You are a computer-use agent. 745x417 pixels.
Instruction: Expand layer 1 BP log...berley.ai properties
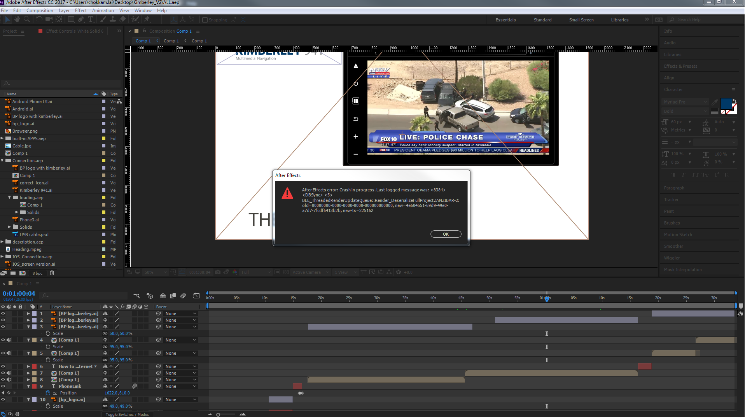(28, 314)
